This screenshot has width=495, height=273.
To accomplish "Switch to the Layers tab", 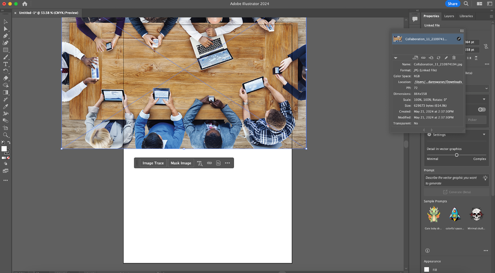I will (x=449, y=16).
